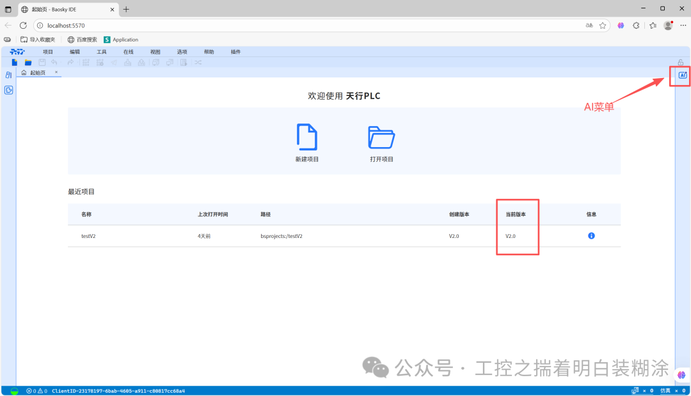The height and width of the screenshot is (396, 691).
Task: Click the floating brain assistant icon bottom right
Action: tap(681, 376)
